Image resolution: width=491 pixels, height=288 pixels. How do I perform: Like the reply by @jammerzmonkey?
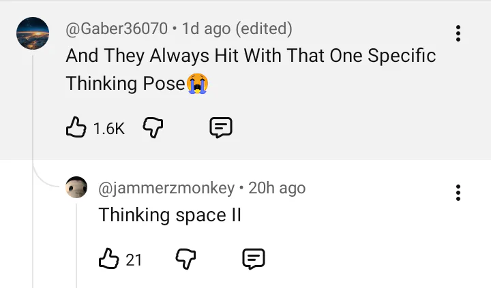click(108, 259)
